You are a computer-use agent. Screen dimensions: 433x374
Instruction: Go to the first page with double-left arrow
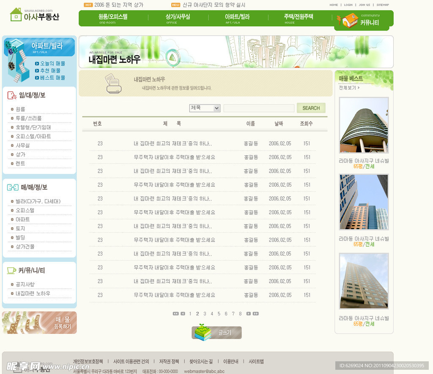coord(175,313)
